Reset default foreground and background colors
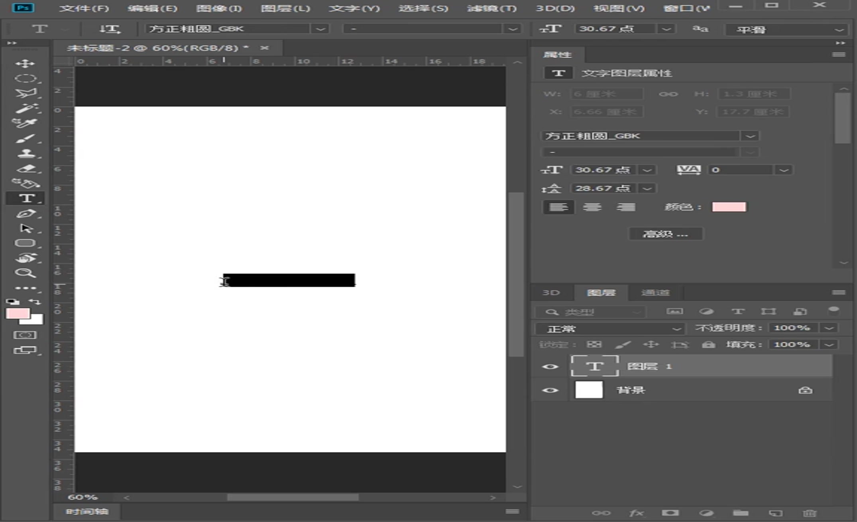This screenshot has height=522, width=857. click(x=13, y=302)
